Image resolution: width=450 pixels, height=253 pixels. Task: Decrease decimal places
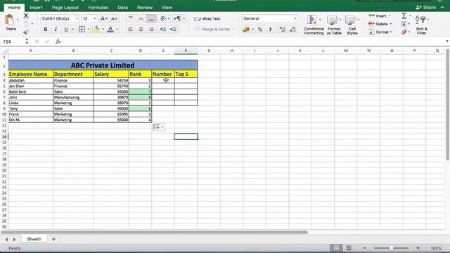coord(292,30)
